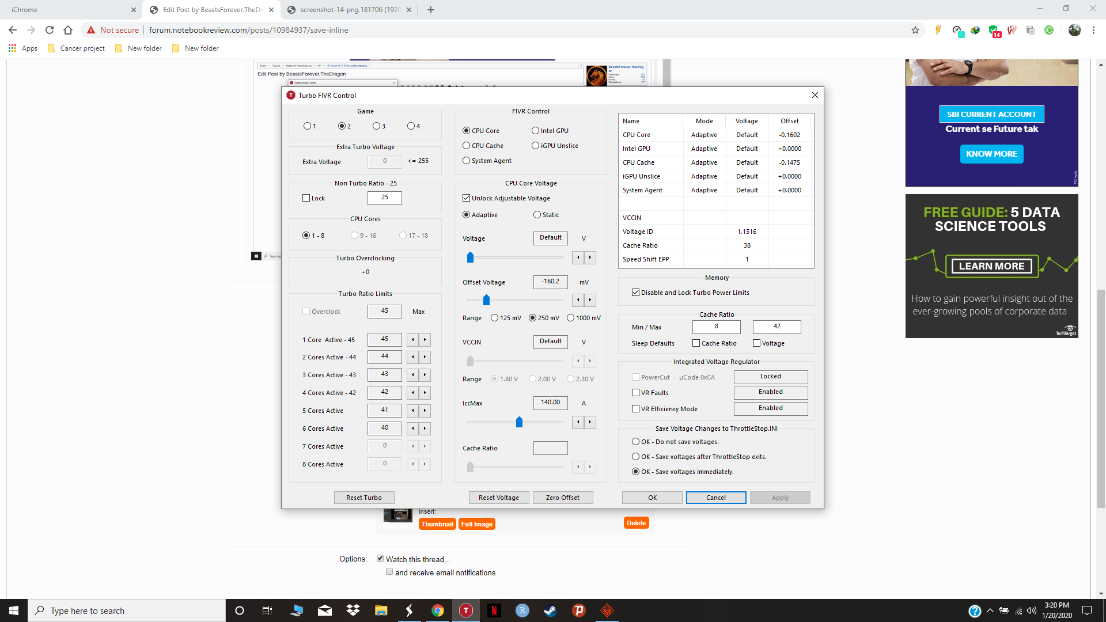Image resolution: width=1106 pixels, height=622 pixels.
Task: Click the Cache Ratio Max input field
Action: (777, 327)
